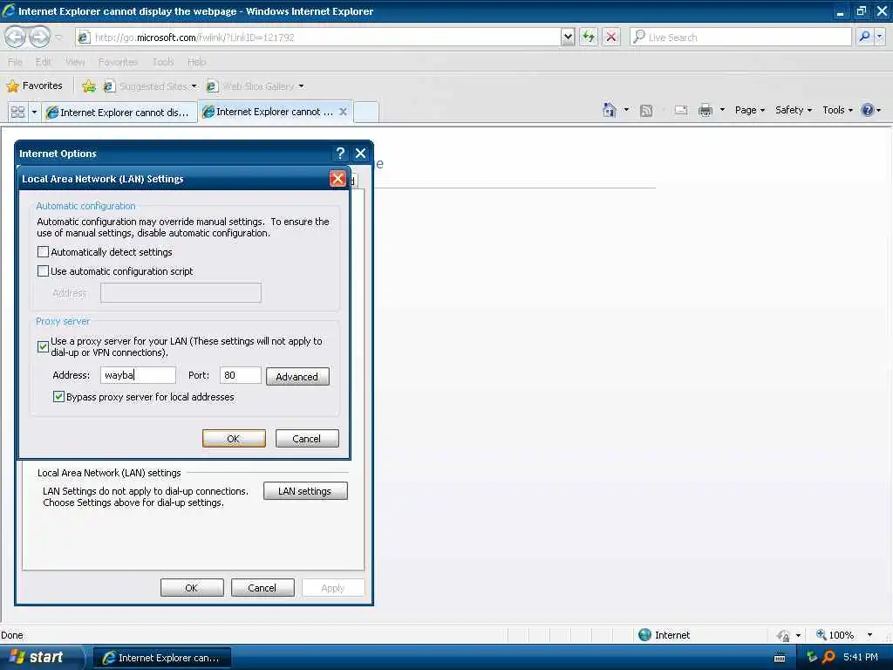Open Advanced proxy settings
The image size is (893, 670).
click(x=297, y=377)
